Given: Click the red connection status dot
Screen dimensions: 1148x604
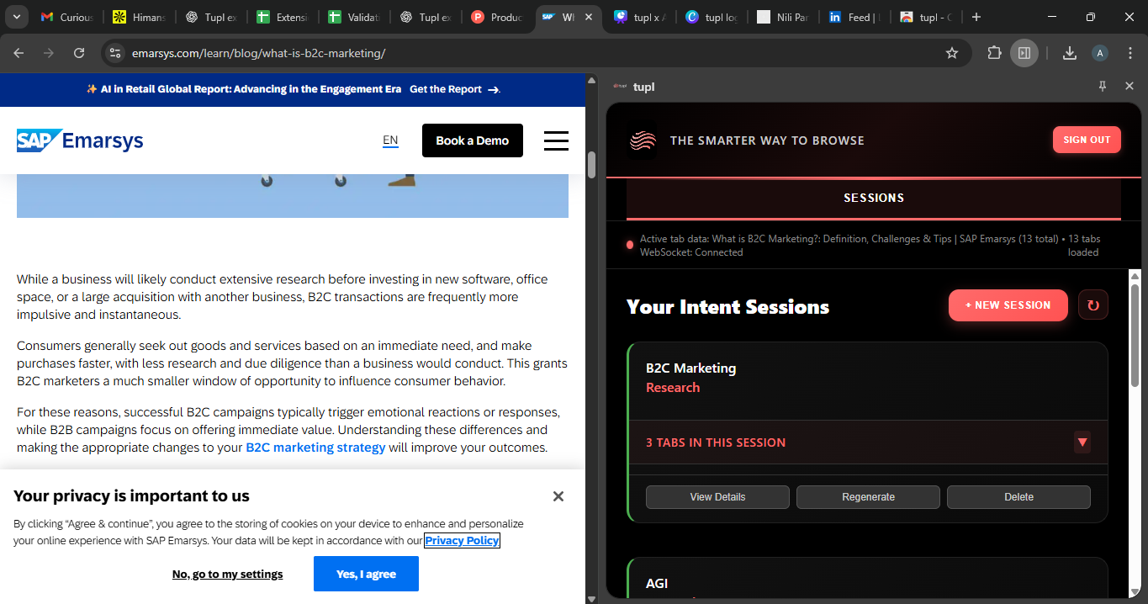Looking at the screenshot, I should pyautogui.click(x=630, y=245).
